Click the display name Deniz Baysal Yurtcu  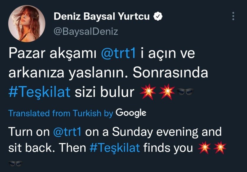102,16
